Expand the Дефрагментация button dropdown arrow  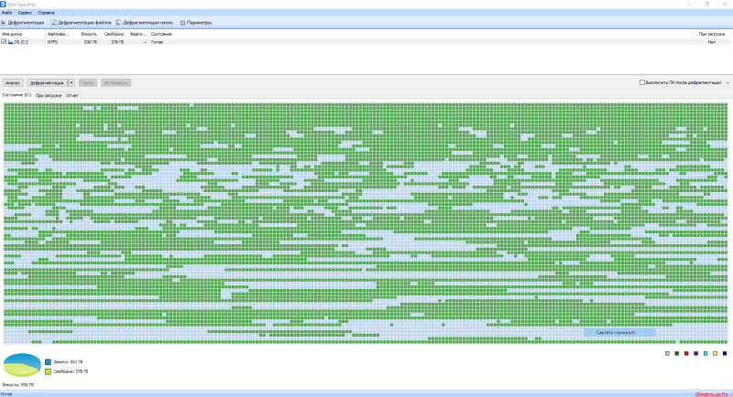point(71,83)
